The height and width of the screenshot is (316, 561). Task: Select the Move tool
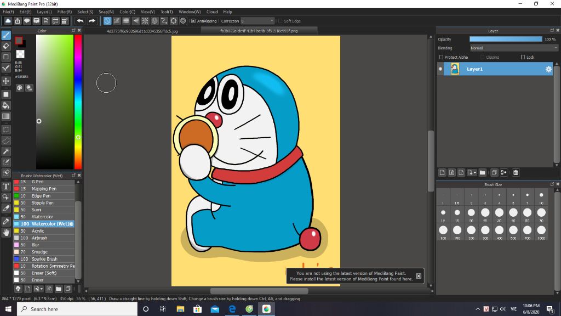click(6, 81)
